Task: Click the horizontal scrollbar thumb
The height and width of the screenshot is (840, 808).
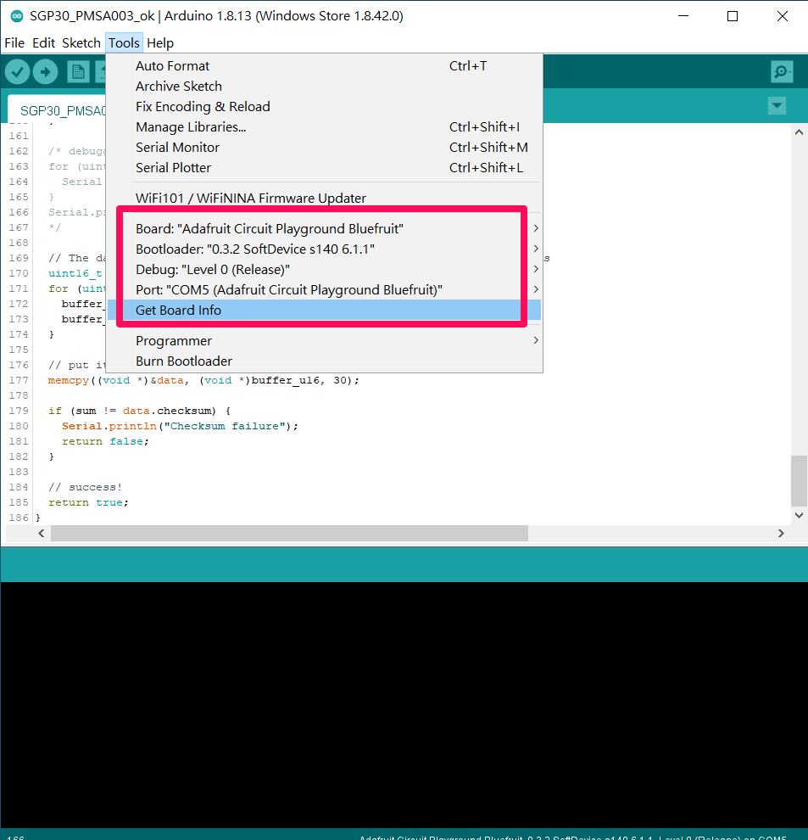Action: click(x=289, y=533)
